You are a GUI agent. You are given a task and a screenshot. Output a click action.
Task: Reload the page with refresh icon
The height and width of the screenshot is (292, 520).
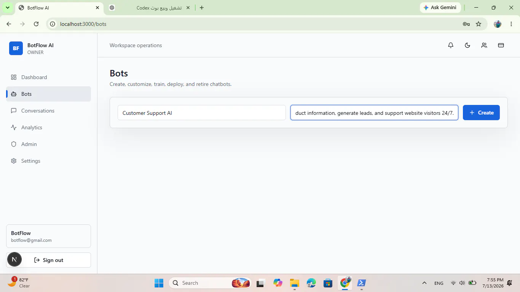[x=36, y=24]
